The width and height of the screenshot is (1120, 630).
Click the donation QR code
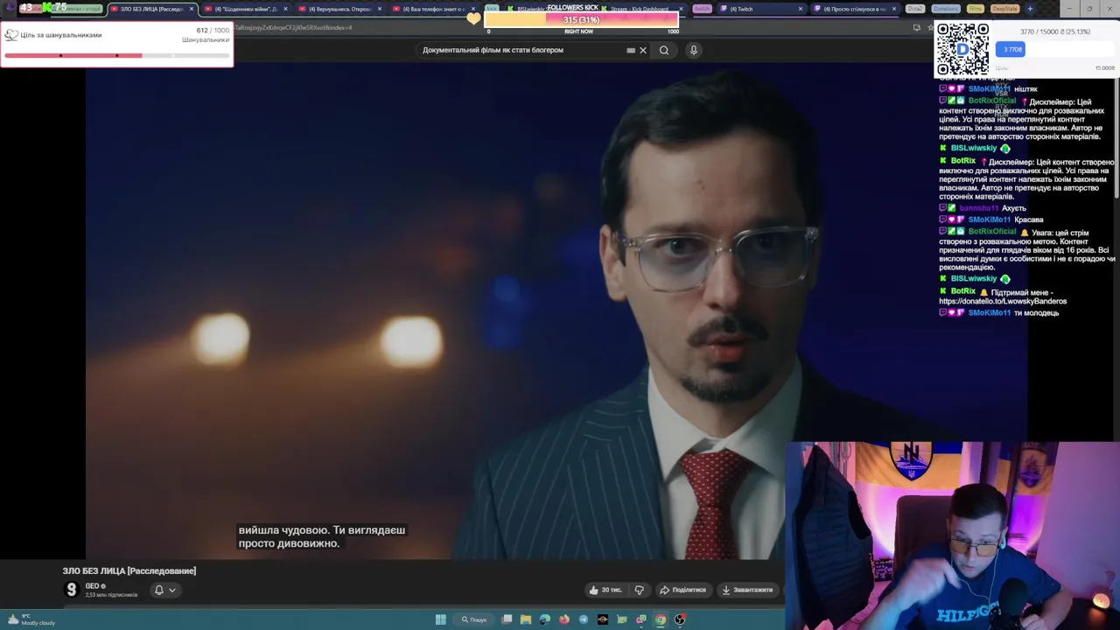962,49
